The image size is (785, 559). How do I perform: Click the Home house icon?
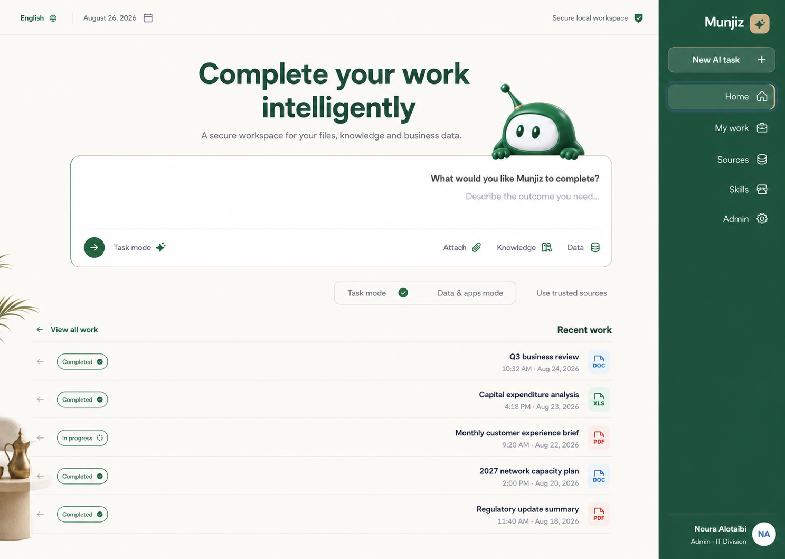coord(762,96)
